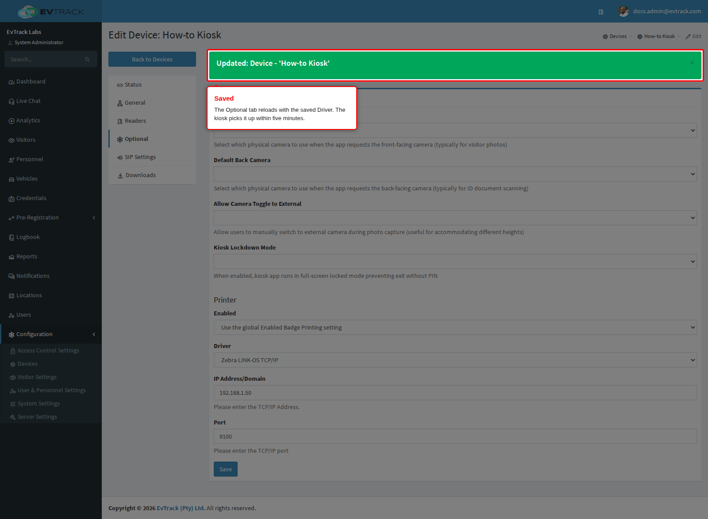Screen dimensions: 708x519
Task: Open Locations map icon
Action: tap(12, 296)
